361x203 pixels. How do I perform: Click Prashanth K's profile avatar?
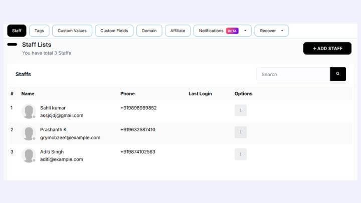[29, 133]
